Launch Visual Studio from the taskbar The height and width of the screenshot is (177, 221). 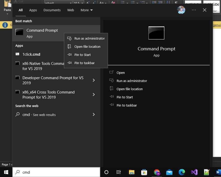(x=194, y=172)
